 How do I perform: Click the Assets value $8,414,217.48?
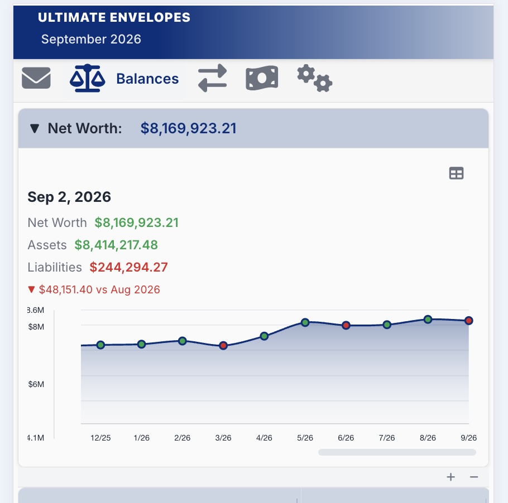[x=116, y=245]
